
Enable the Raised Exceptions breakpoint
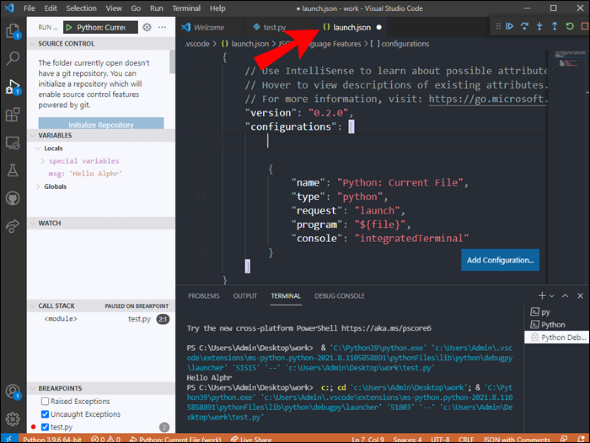(x=45, y=401)
